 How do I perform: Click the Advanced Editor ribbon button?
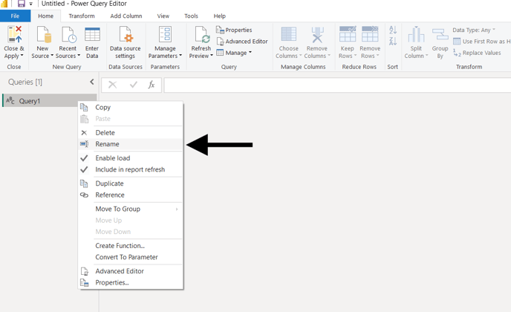(242, 42)
